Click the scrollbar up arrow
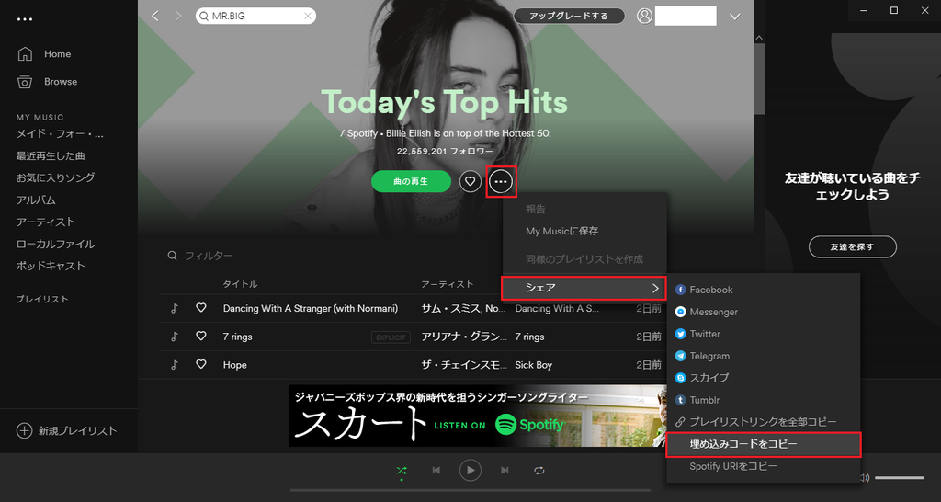Viewport: 941px width, 502px height. (759, 38)
